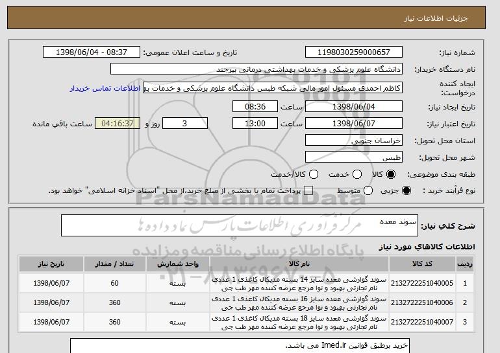Click the notes box mentioning Imed.ir
The width and height of the screenshot is (500, 353).
tap(240, 346)
